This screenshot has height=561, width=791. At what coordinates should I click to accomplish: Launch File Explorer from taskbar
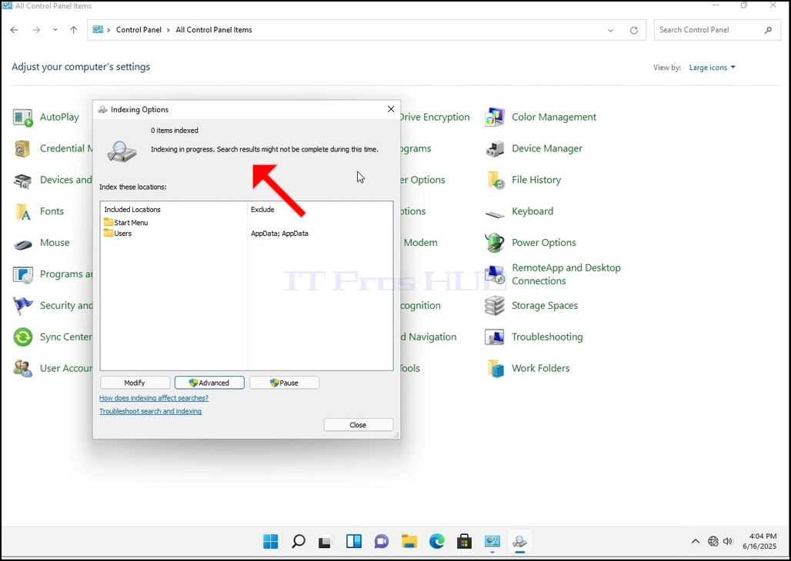(x=409, y=542)
